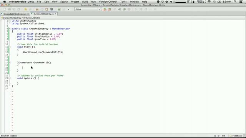Collapse the using directives fold

pyautogui.click(x=10, y=21)
